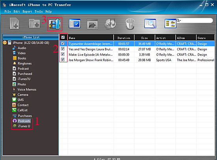Click the trash can Delete icon

point(130,24)
